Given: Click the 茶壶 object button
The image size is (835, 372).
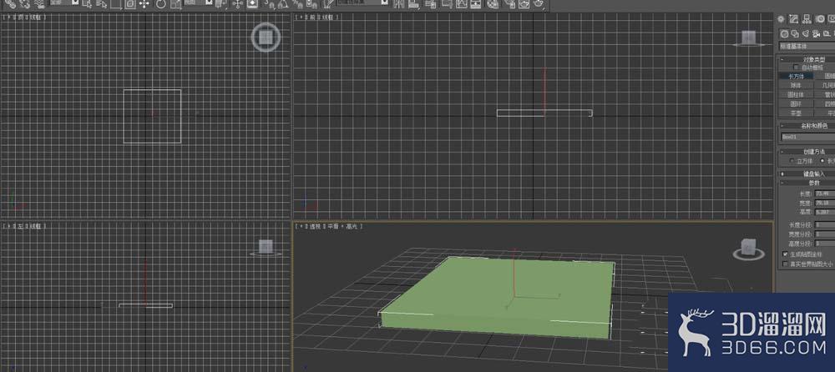Looking at the screenshot, I should [796, 113].
